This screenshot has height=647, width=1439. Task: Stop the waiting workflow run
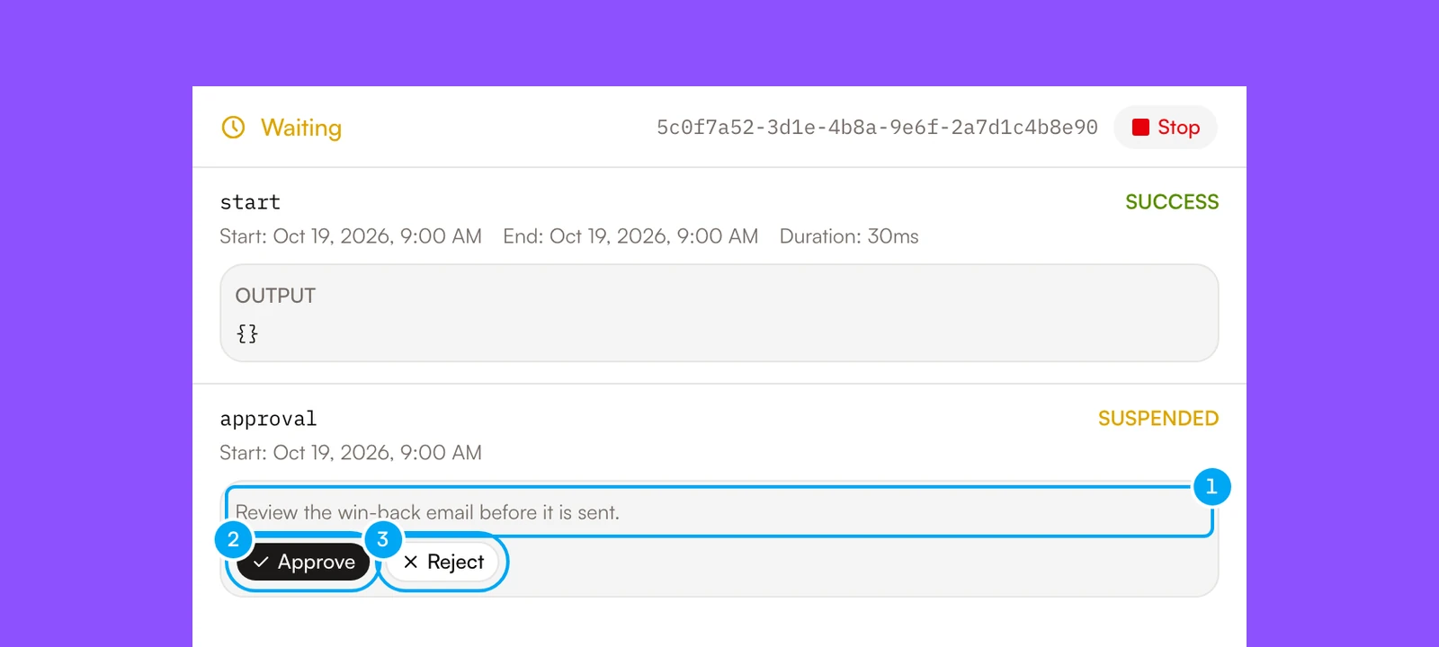coord(1166,128)
